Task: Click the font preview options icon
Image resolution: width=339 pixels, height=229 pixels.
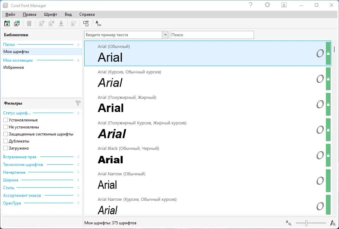Action: pyautogui.click(x=98, y=23)
